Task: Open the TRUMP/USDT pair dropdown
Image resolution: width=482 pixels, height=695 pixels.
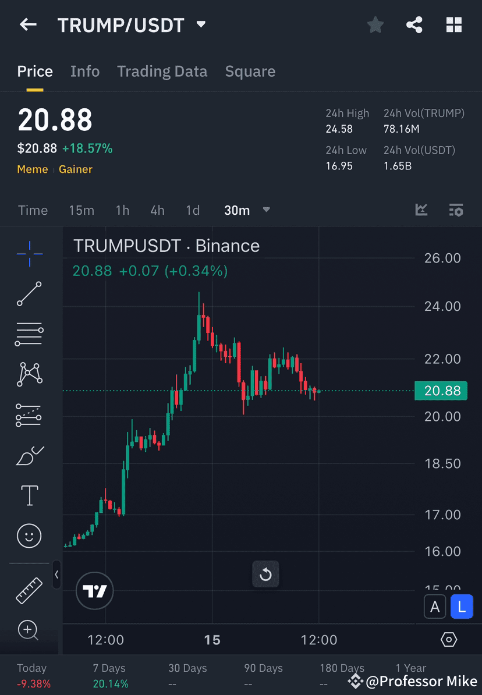Action: [x=201, y=24]
